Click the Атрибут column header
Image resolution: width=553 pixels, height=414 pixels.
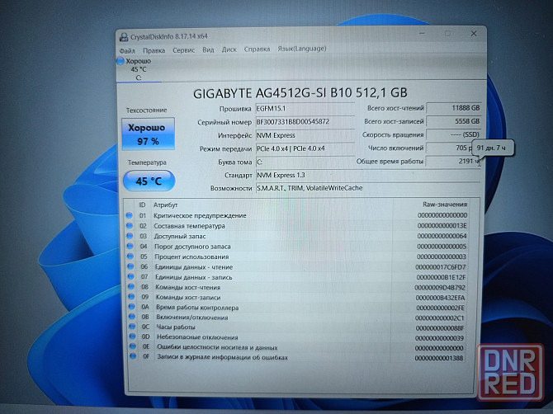pyautogui.click(x=165, y=205)
